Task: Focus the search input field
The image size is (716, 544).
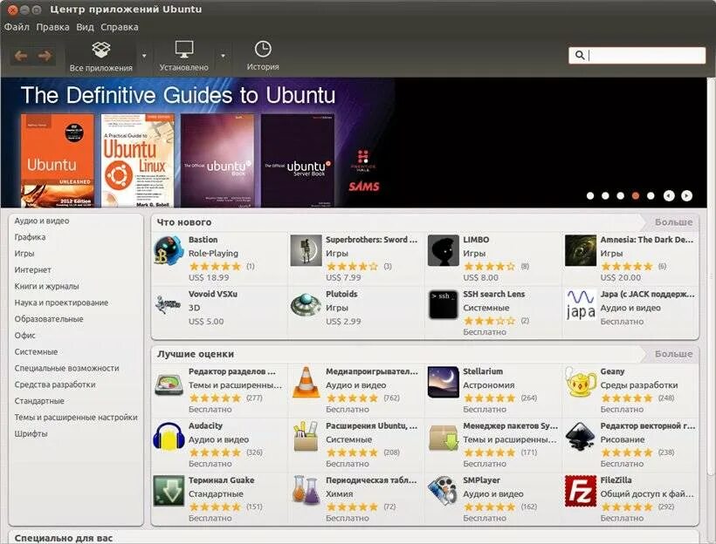Action: coord(637,55)
